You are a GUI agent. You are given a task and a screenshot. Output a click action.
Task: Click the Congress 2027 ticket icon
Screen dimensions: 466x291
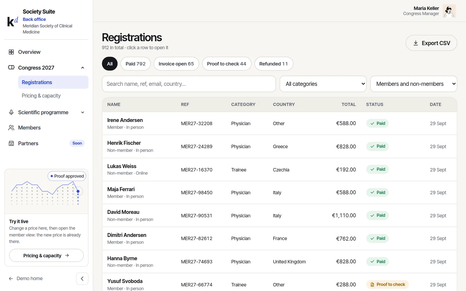(x=11, y=68)
